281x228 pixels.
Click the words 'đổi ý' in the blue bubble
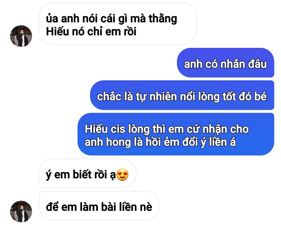click(x=194, y=142)
